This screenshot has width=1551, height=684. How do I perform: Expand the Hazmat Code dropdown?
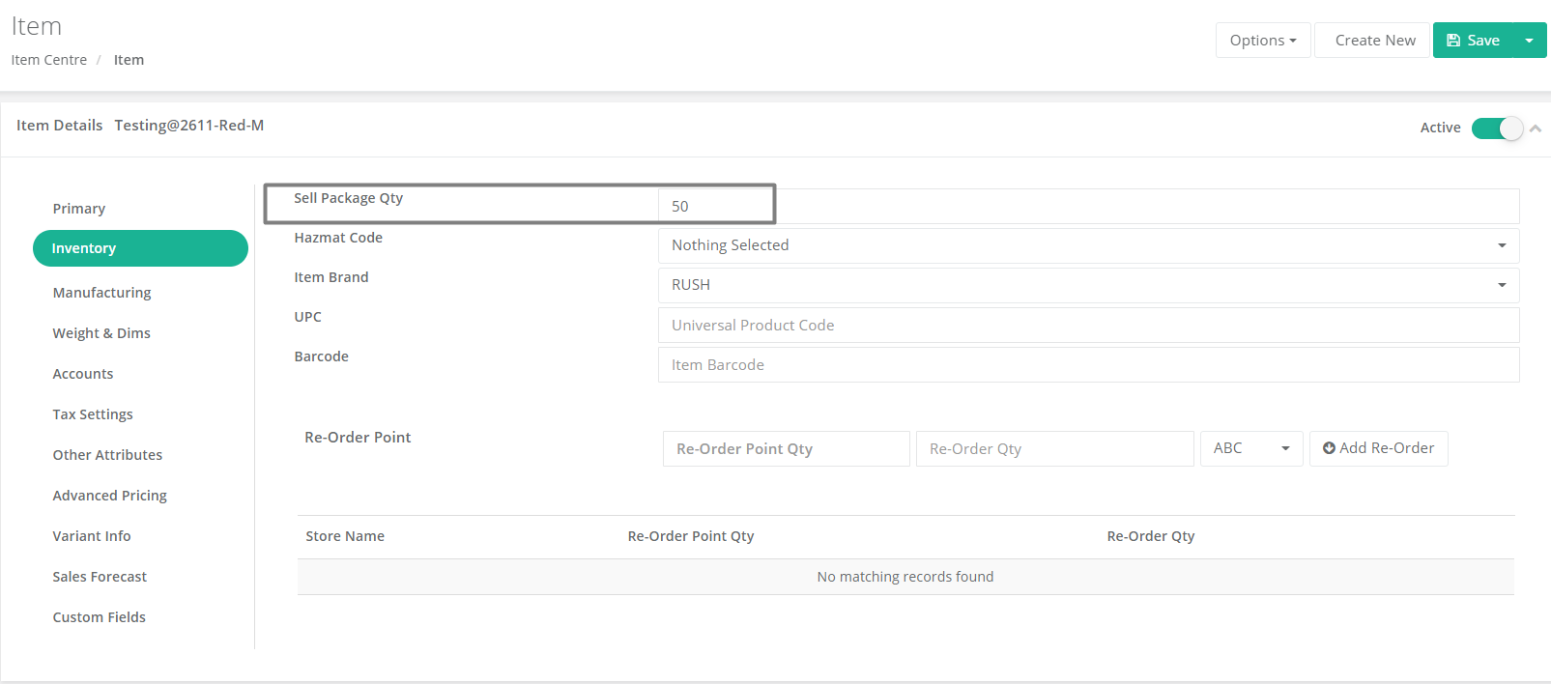pos(1088,245)
